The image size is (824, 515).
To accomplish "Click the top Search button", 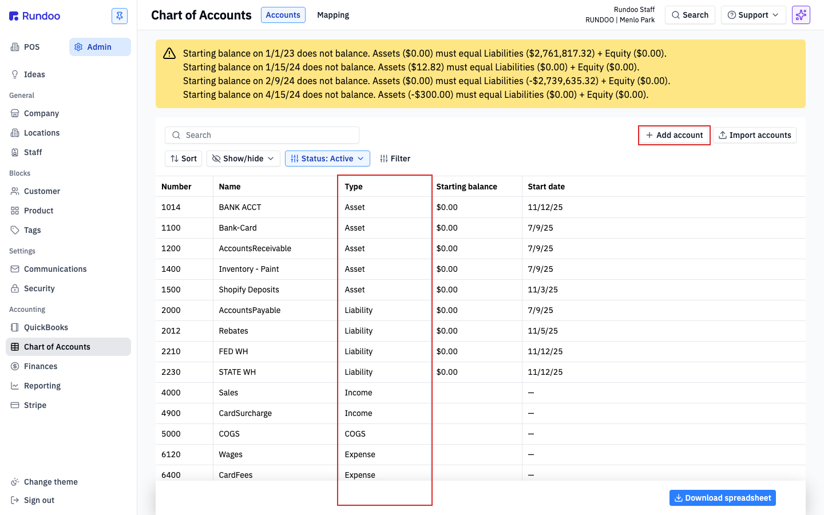I will (690, 15).
